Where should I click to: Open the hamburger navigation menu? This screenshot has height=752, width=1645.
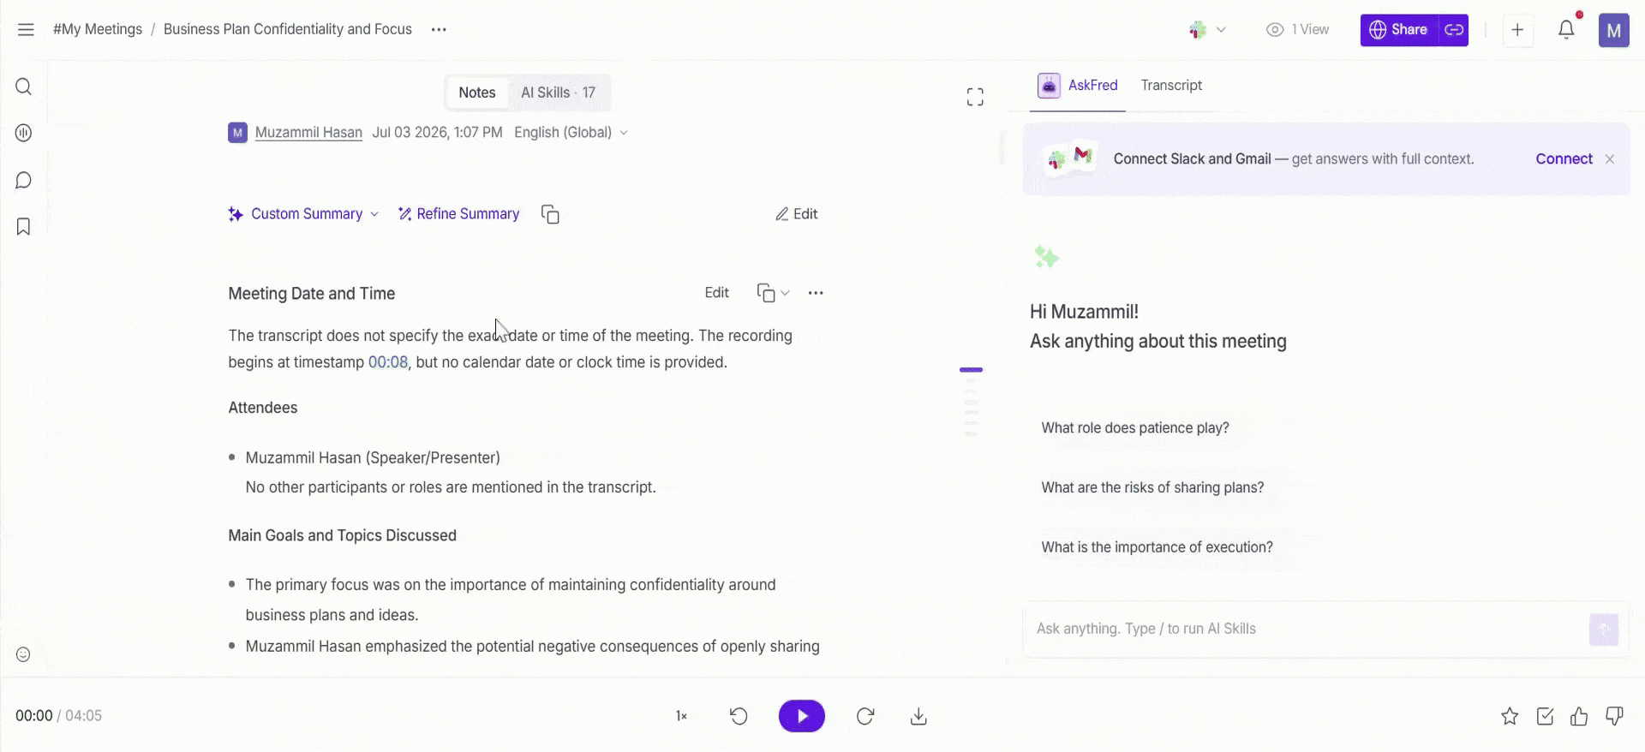pyautogui.click(x=26, y=29)
